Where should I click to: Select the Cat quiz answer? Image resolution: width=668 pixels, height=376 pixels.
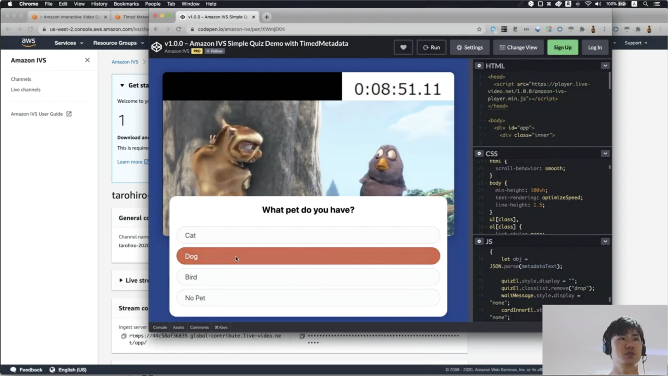pos(308,235)
